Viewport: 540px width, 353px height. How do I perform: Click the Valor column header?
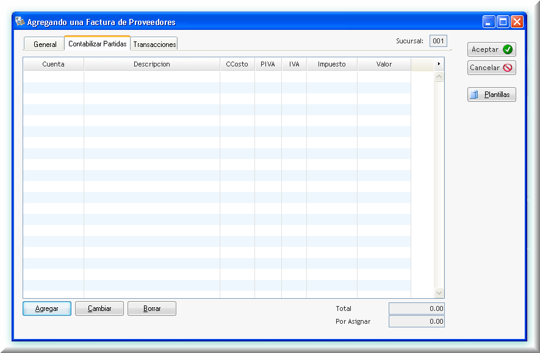coord(384,64)
